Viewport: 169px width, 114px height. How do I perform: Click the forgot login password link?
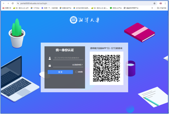click(77, 65)
